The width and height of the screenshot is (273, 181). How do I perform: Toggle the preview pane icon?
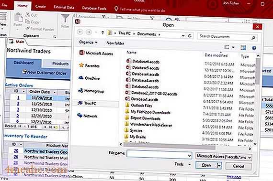243,47
